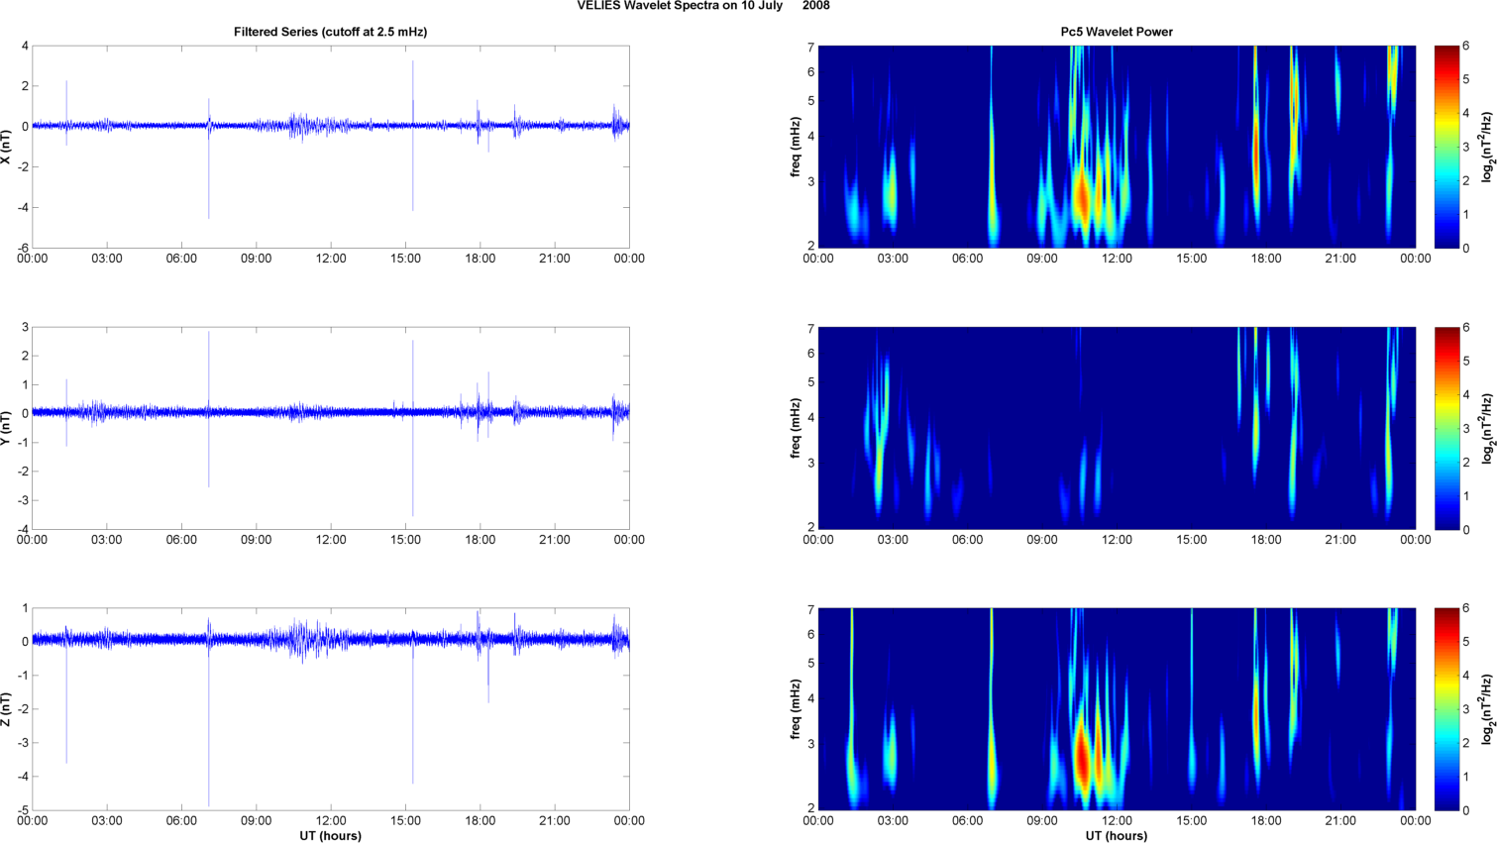Click red power peak near 10:30 in X spectrum

point(1082,198)
